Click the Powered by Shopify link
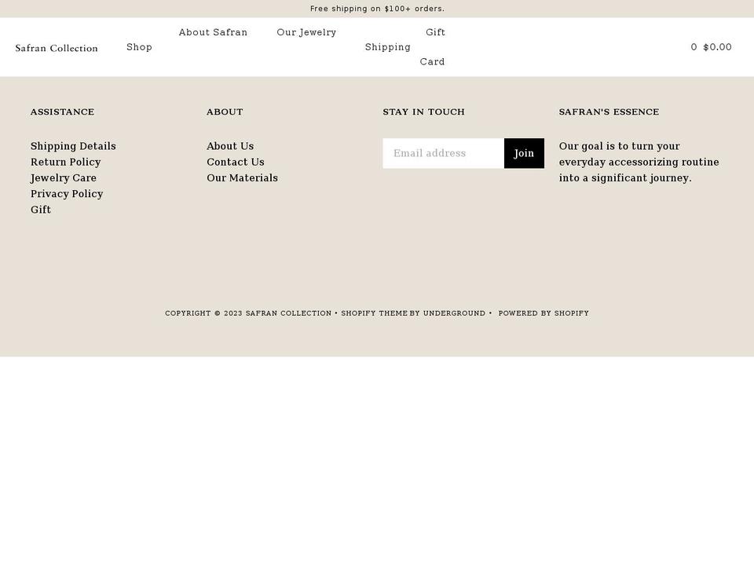 (x=544, y=313)
